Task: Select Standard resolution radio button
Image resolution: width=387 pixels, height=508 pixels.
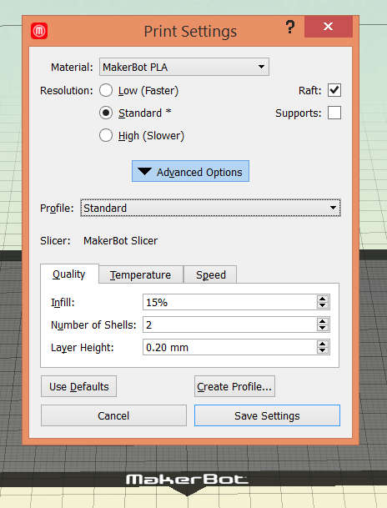Action: tap(106, 113)
